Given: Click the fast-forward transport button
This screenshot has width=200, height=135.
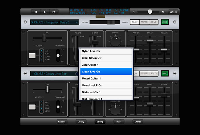Looking at the screenshot, I should tap(54, 12).
